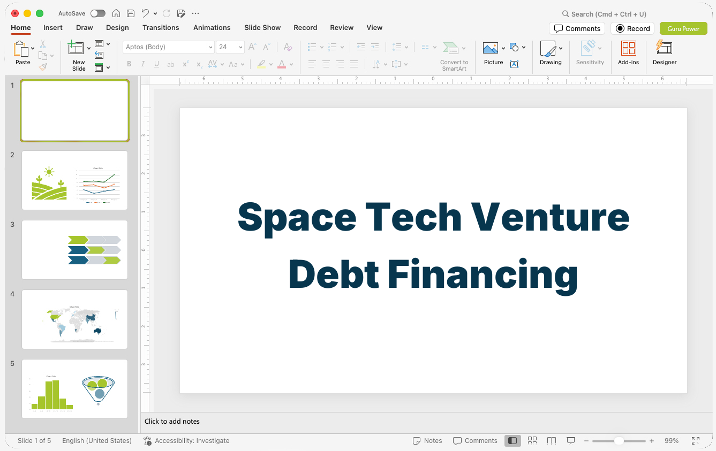Click the green Guru Power button
The image size is (716, 451).
[x=683, y=28]
